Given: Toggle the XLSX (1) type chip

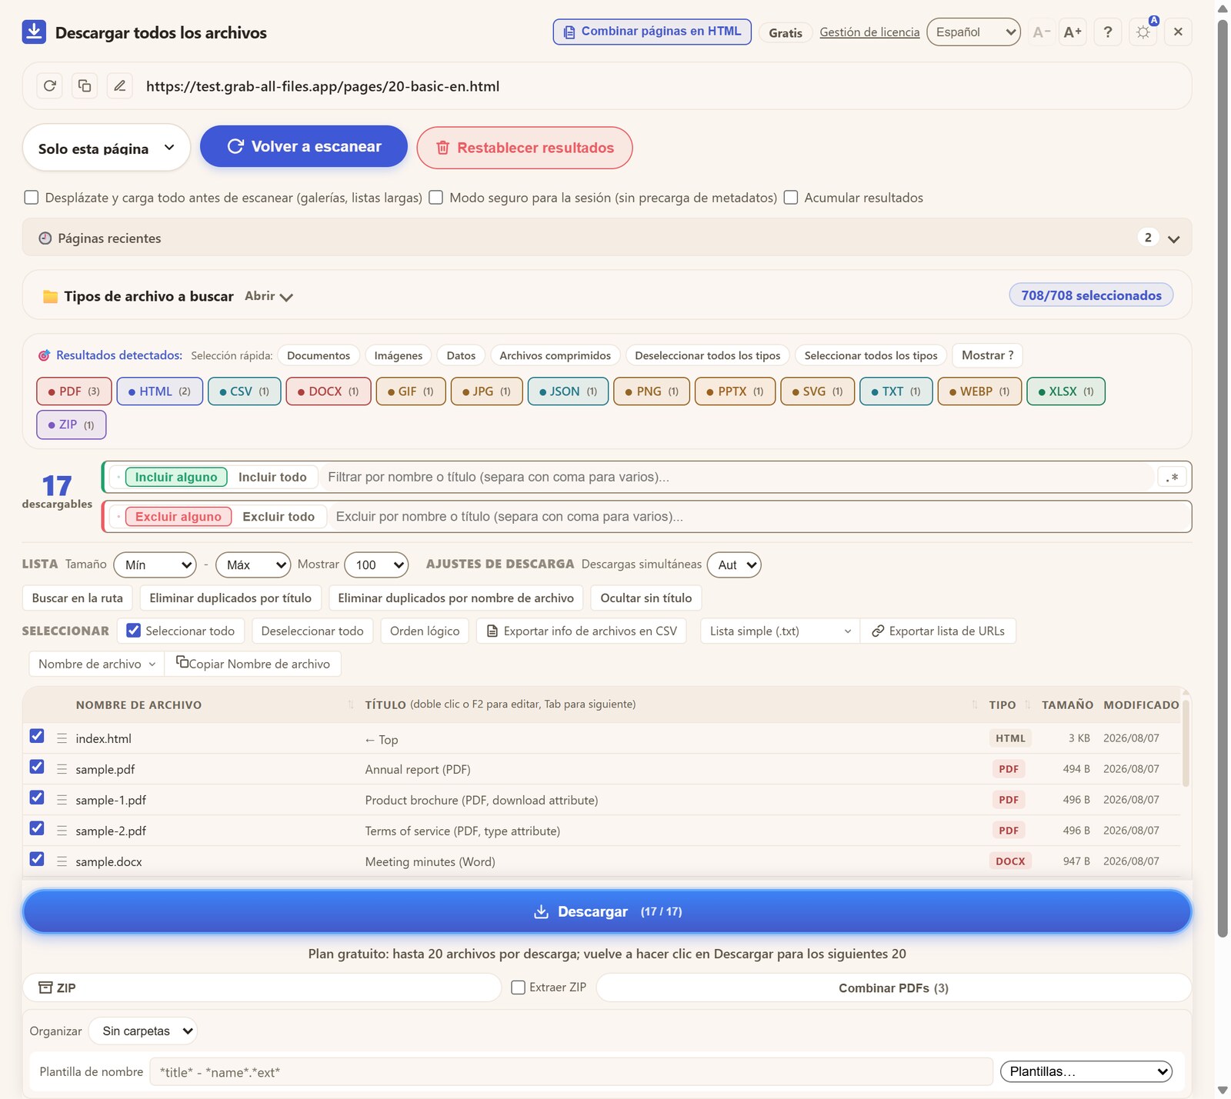Looking at the screenshot, I should click(1066, 391).
